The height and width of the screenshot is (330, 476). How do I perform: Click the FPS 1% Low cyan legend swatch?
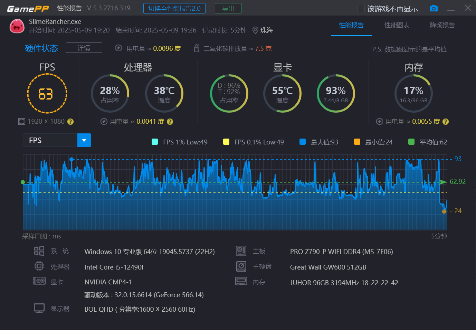[x=155, y=142]
